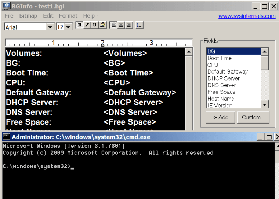
Task: Select Boot Time in the Fields list
Action: (233, 58)
